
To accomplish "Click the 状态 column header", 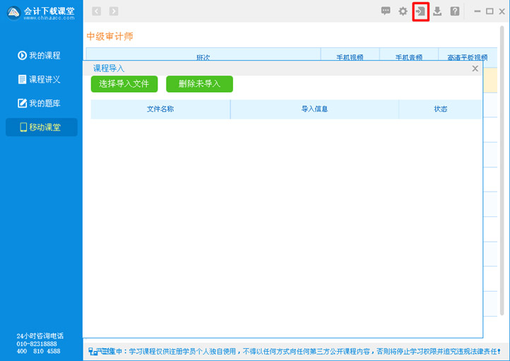I will [441, 109].
